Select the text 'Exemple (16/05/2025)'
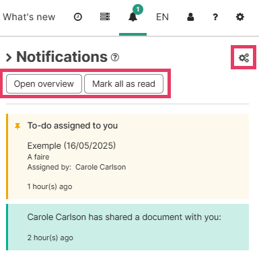 [71, 146]
